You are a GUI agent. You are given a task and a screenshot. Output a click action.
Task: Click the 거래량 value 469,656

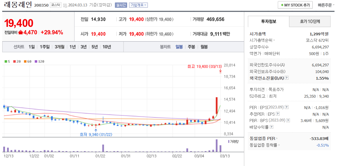tap(215, 19)
